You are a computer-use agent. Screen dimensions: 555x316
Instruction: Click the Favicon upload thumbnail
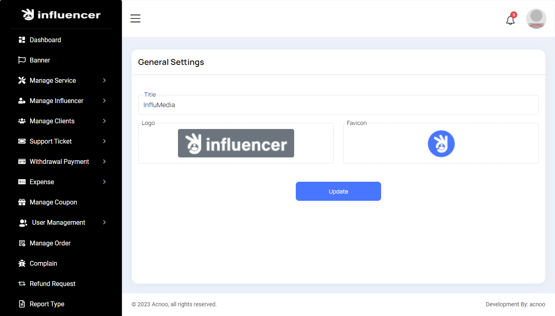[x=441, y=144]
